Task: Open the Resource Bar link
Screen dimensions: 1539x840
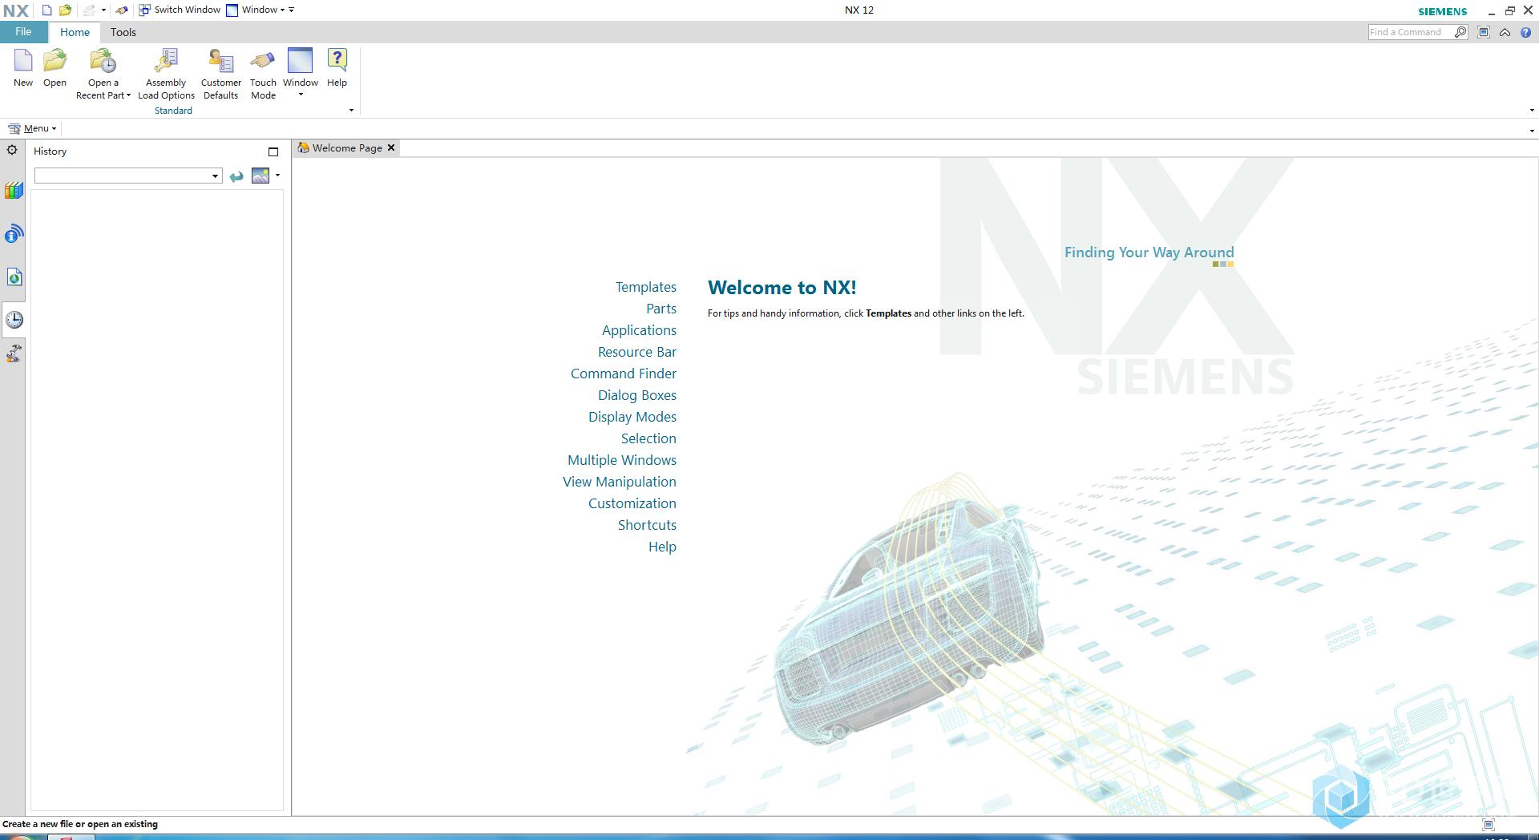Action: click(636, 352)
